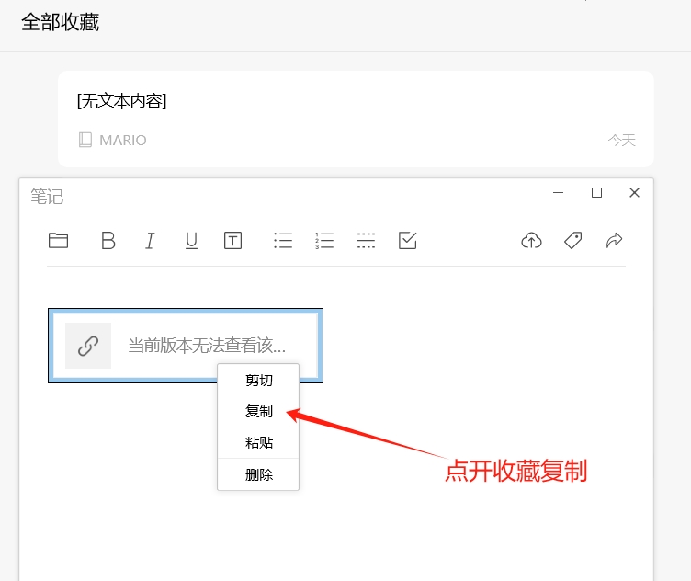Click the MARIO source label

point(123,140)
